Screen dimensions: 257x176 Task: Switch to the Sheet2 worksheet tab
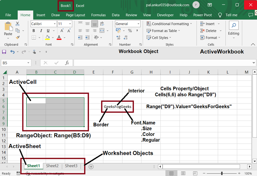(x=52, y=166)
